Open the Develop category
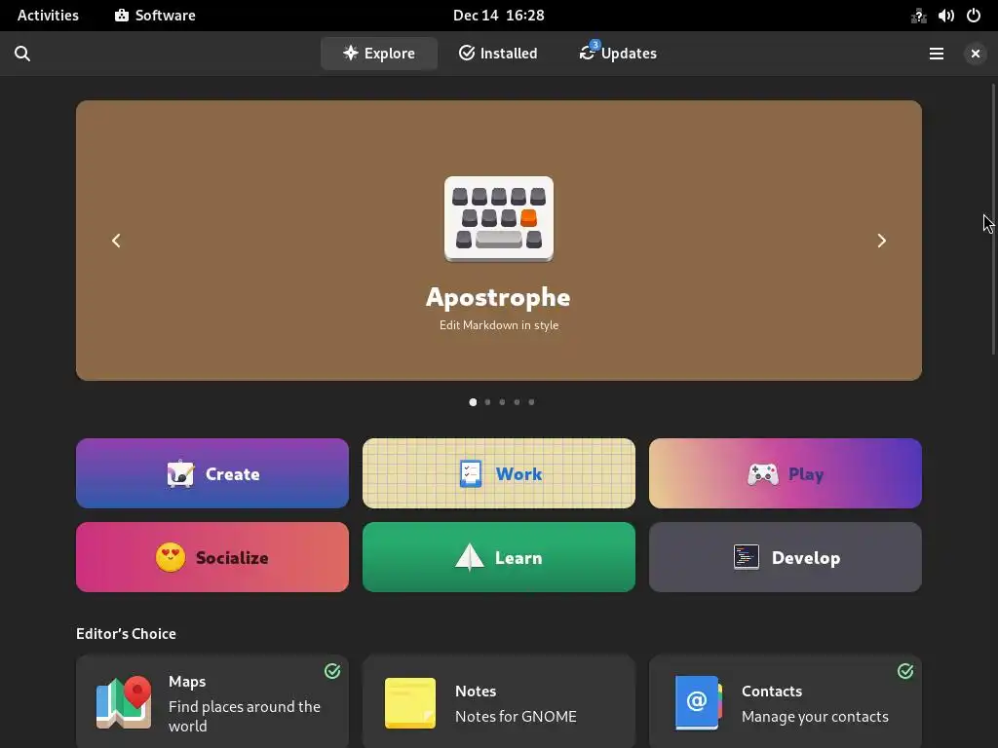 pos(786,557)
